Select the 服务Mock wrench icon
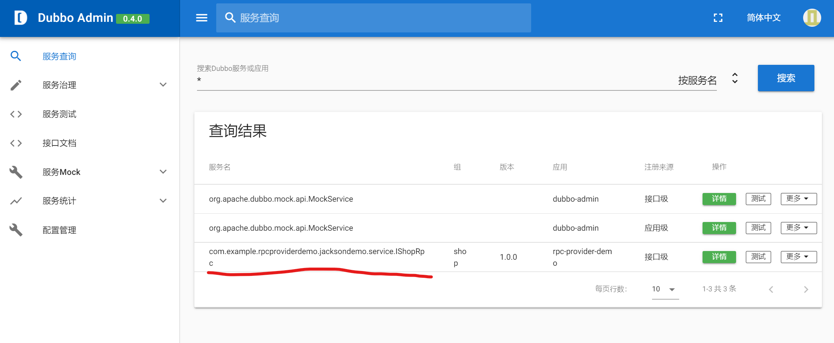The image size is (834, 343). pyautogui.click(x=16, y=172)
